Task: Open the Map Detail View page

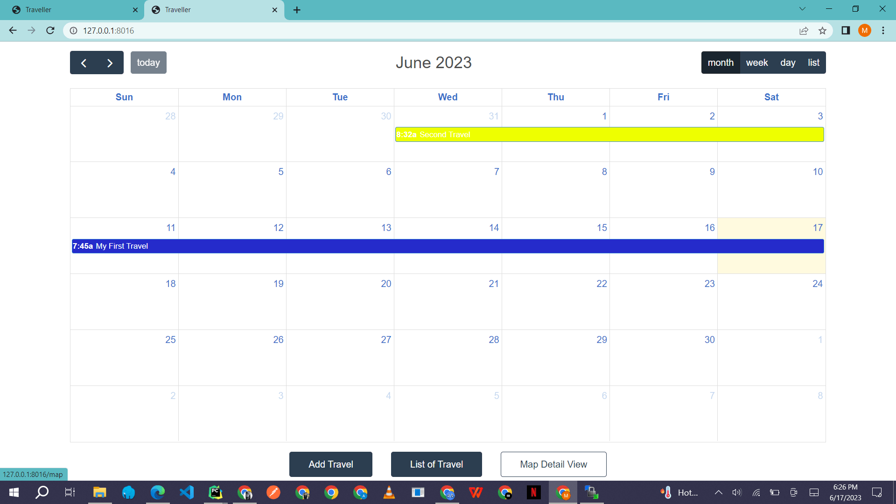Action: point(553,464)
